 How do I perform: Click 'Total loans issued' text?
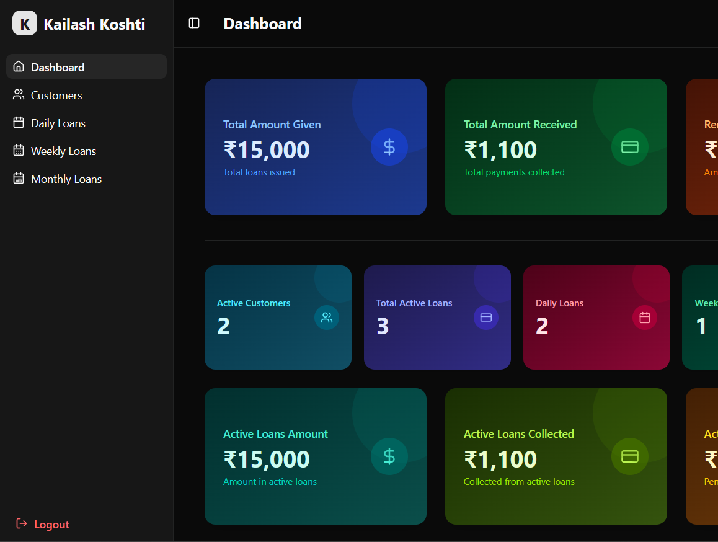click(x=259, y=172)
